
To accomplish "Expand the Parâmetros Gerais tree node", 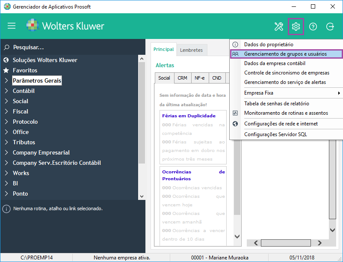I will point(6,80).
